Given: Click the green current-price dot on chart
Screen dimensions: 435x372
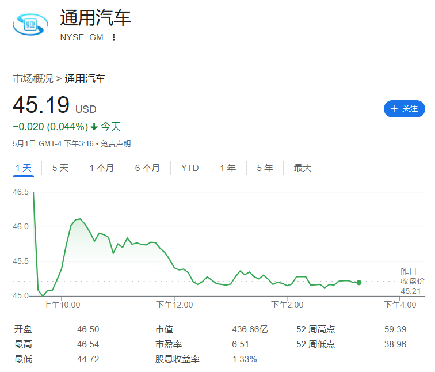Looking at the screenshot, I should [359, 283].
